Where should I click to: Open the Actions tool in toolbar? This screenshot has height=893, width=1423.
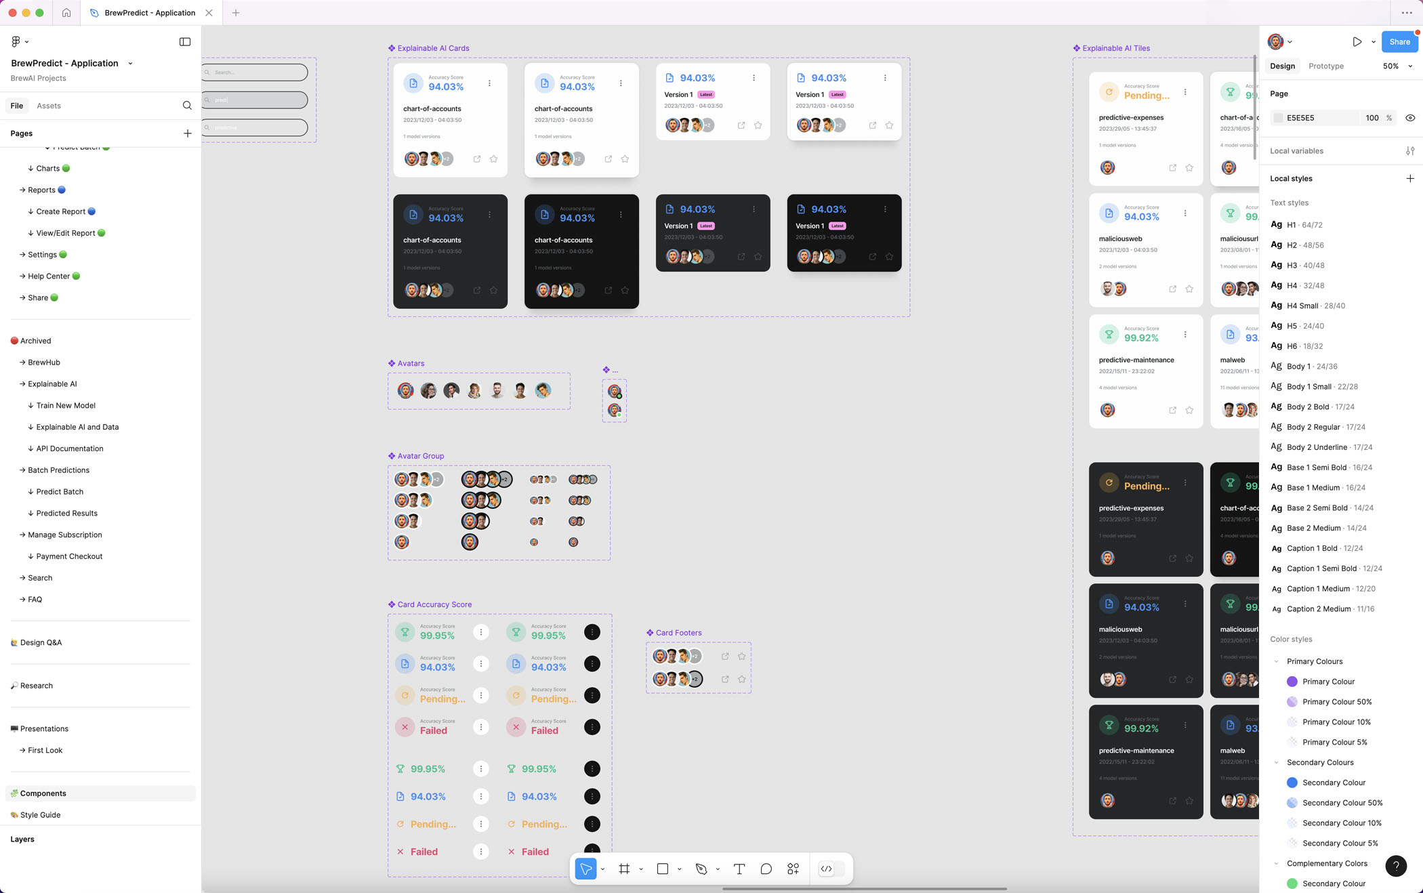click(x=793, y=869)
